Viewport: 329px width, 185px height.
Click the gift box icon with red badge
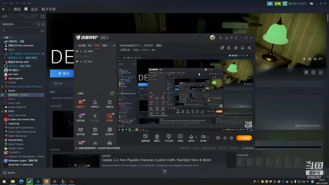[222, 48]
